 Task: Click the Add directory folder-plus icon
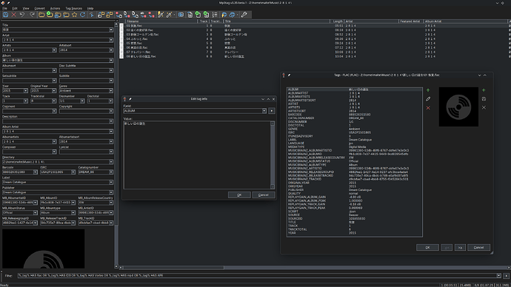50,15
